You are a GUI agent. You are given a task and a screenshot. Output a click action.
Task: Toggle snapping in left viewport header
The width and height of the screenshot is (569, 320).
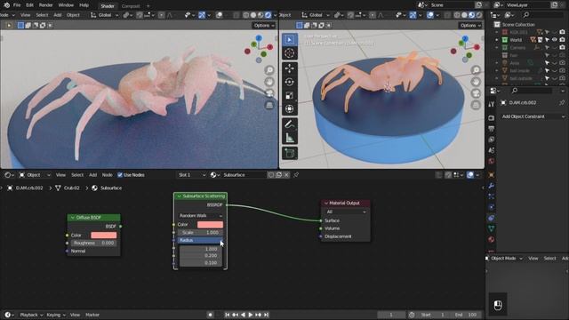click(140, 15)
